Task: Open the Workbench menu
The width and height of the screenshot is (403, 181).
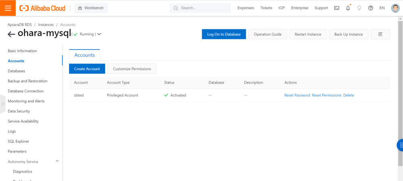Action: [x=89, y=8]
